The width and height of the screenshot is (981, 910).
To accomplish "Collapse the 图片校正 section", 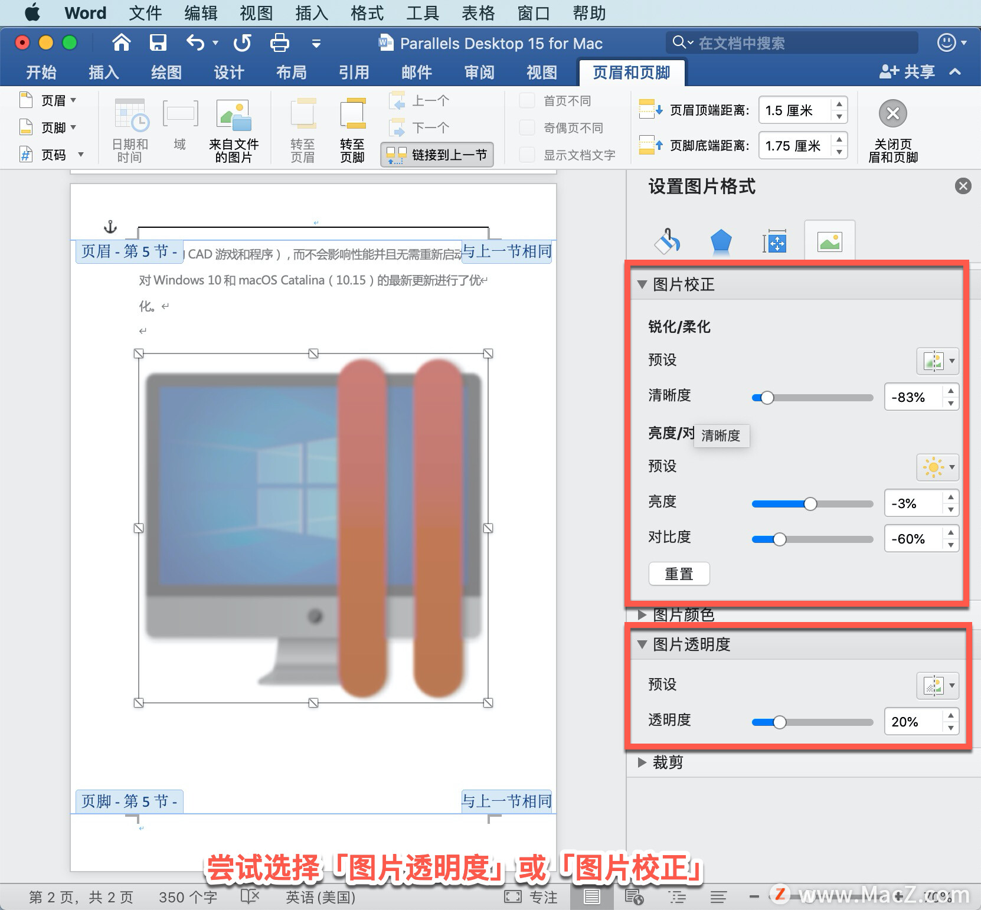I will [x=643, y=284].
